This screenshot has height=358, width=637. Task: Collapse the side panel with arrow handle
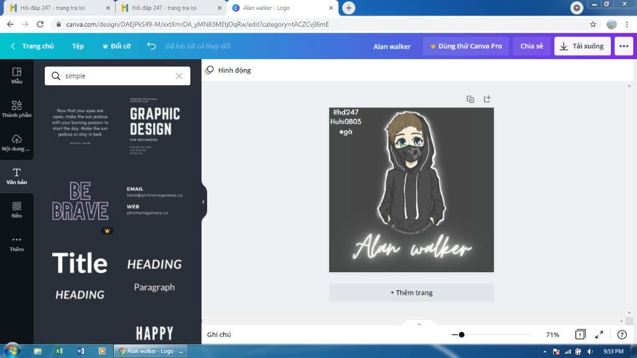point(203,202)
